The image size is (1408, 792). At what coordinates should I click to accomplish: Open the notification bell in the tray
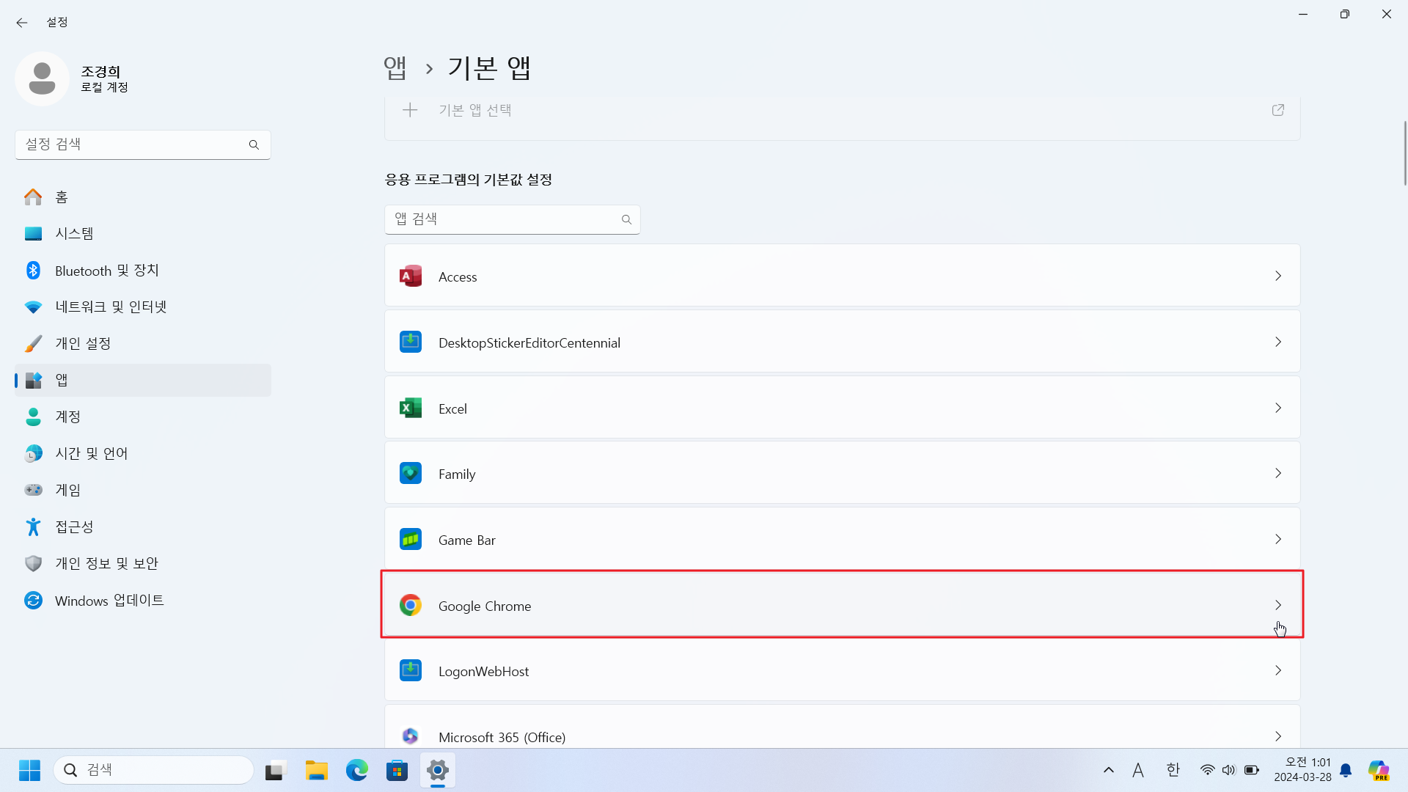tap(1346, 770)
